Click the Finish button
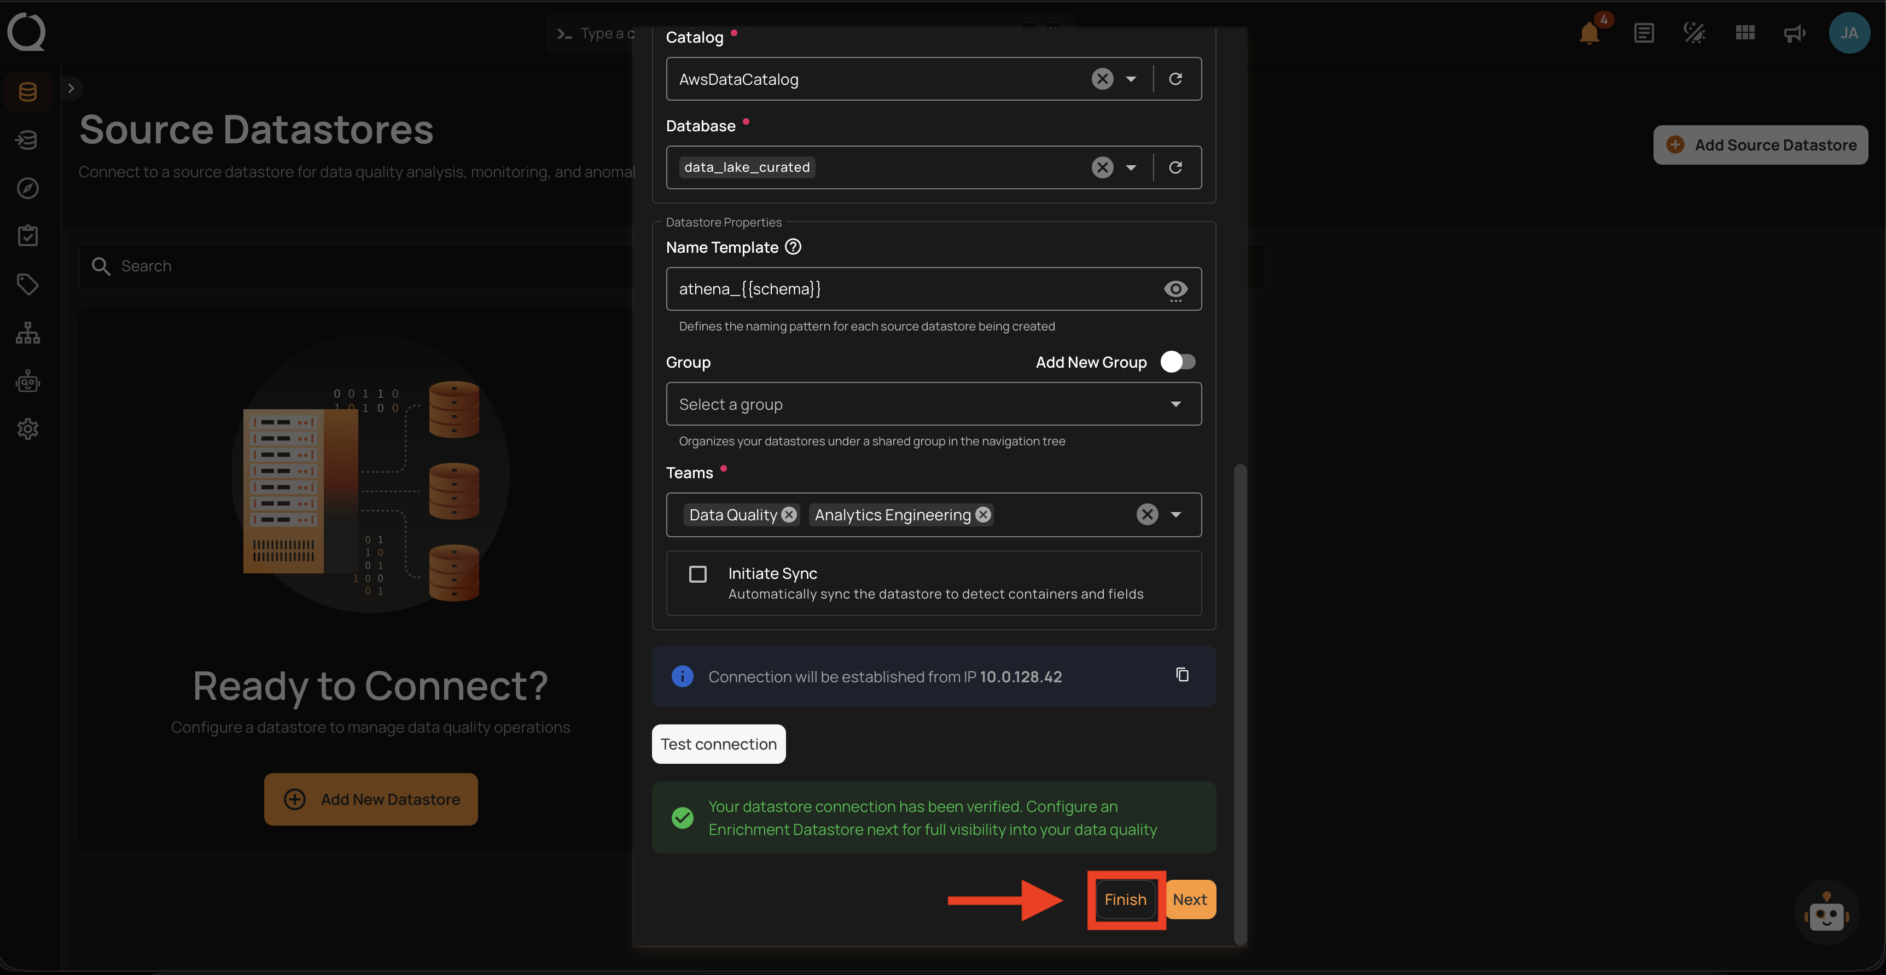The height and width of the screenshot is (975, 1886). 1125,899
